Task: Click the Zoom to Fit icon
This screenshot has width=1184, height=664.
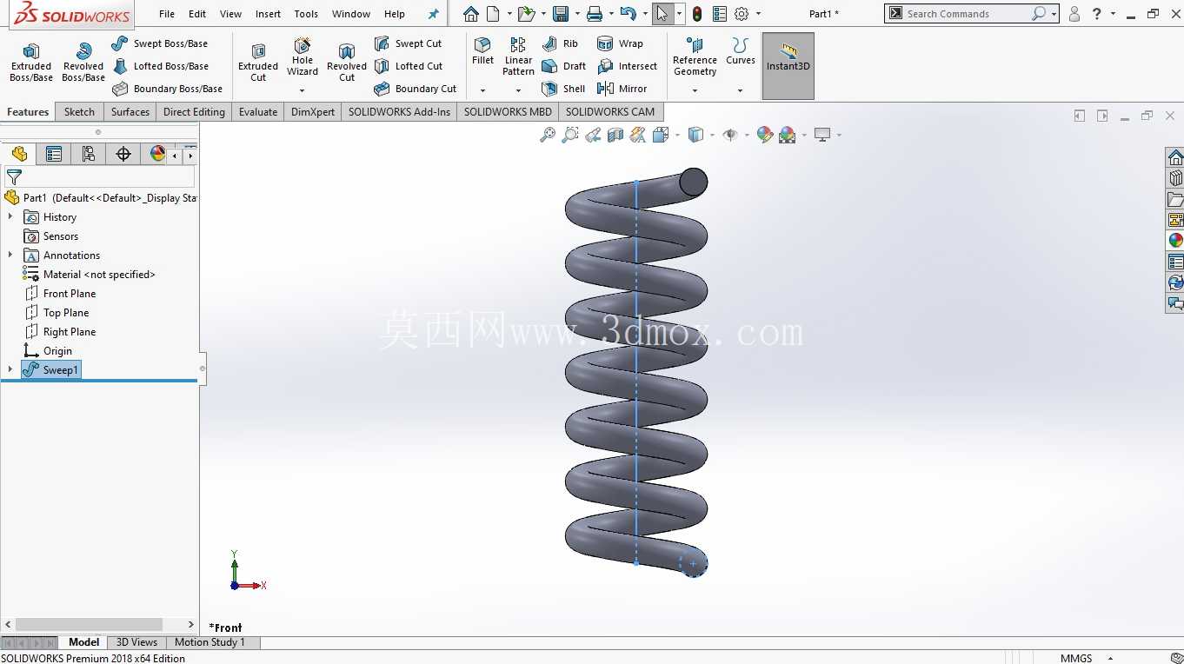Action: coord(548,135)
